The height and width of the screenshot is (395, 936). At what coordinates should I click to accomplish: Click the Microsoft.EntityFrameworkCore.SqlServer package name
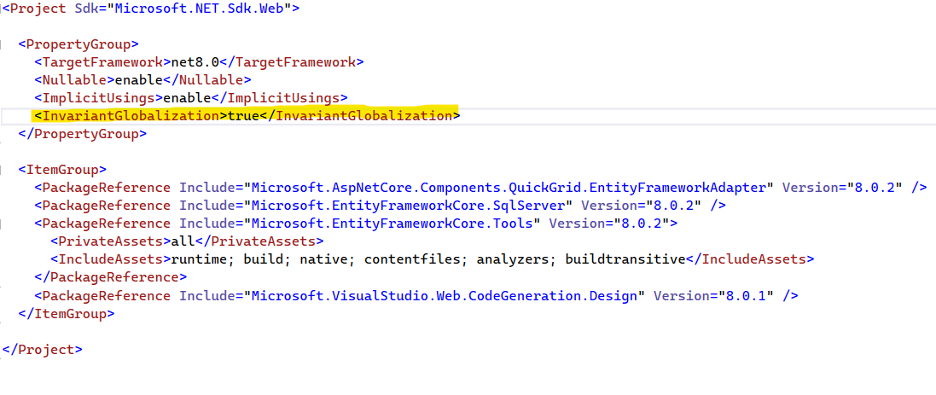click(x=408, y=206)
